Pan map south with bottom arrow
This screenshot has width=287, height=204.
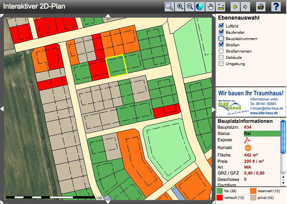tap(108, 202)
